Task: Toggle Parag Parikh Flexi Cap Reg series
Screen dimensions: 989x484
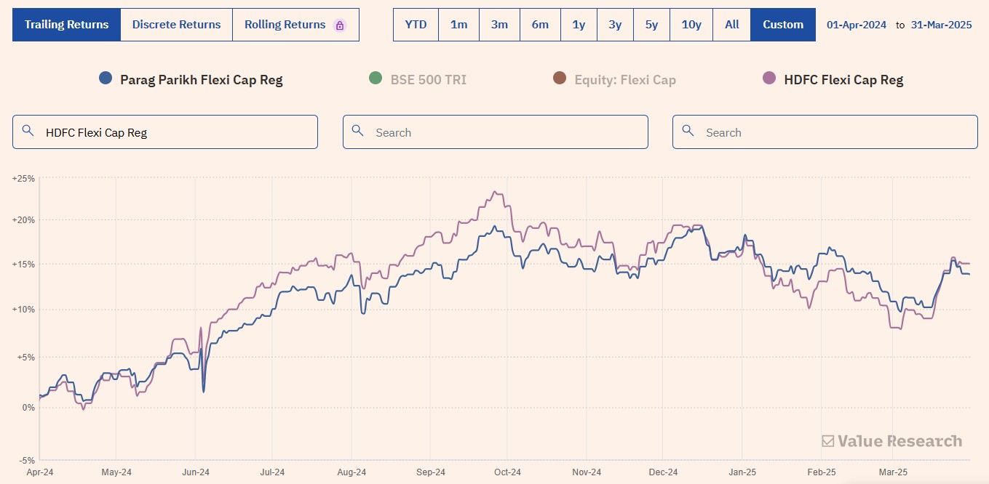Action: 191,79
